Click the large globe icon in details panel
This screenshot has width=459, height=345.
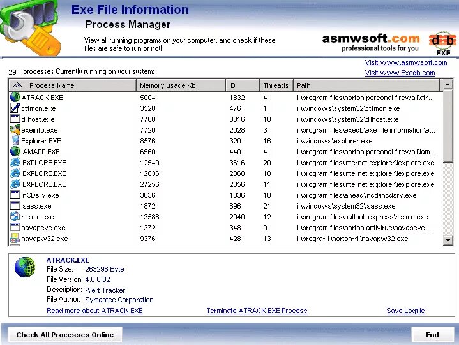(25, 267)
